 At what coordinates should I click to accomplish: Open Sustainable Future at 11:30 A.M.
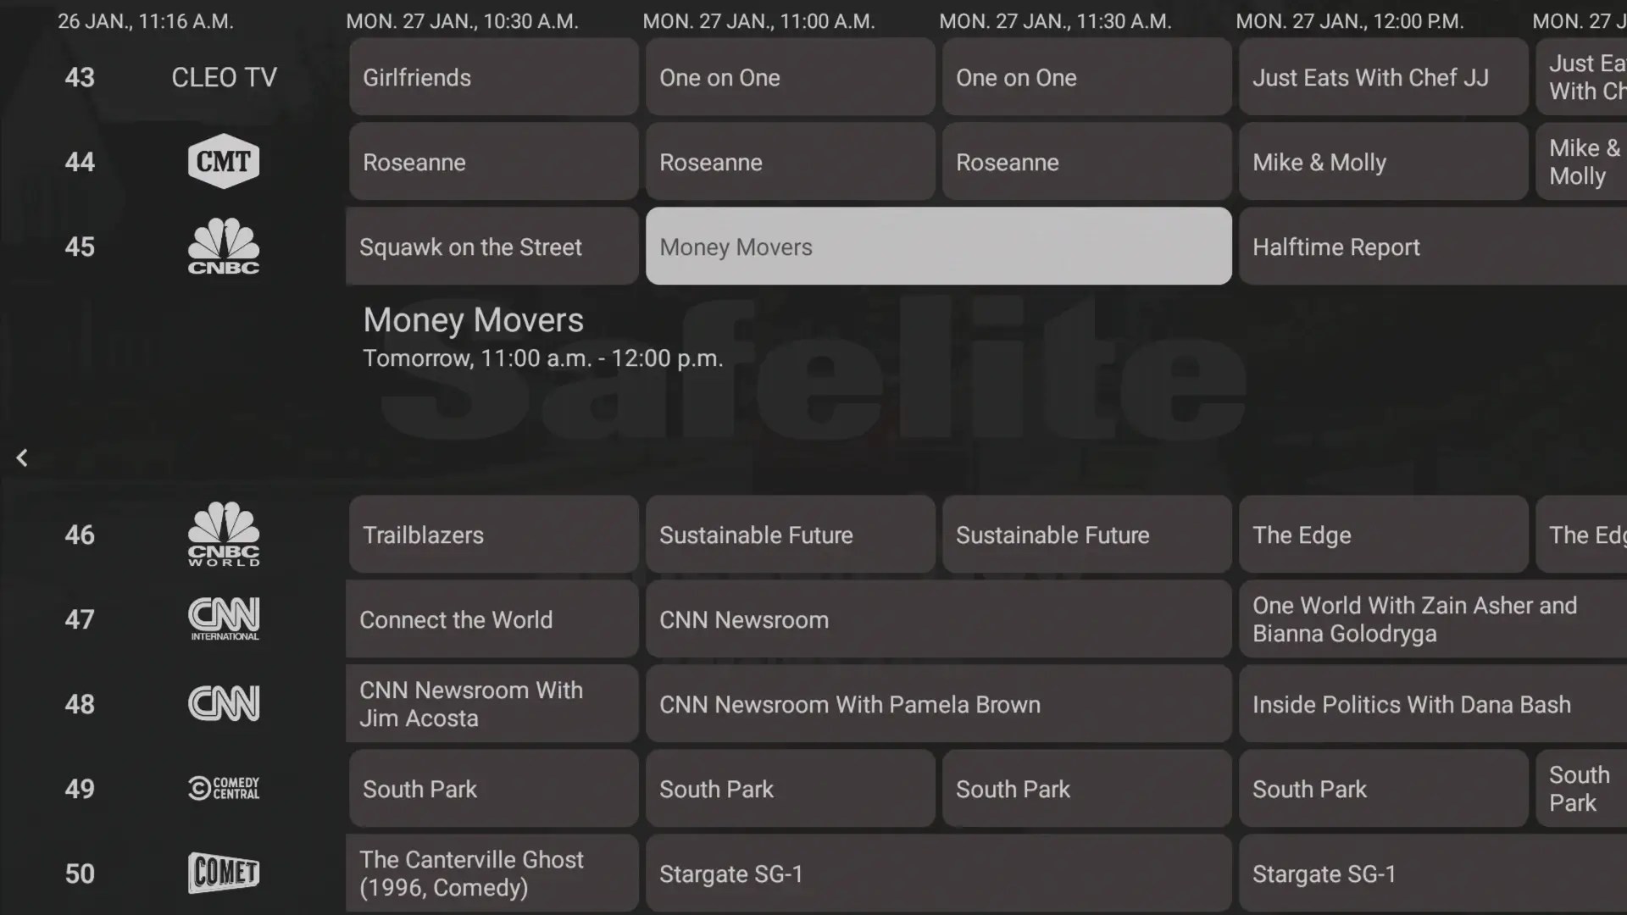[1087, 535]
